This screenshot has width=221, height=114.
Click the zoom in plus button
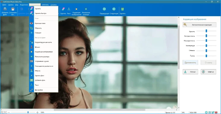tap(37, 112)
